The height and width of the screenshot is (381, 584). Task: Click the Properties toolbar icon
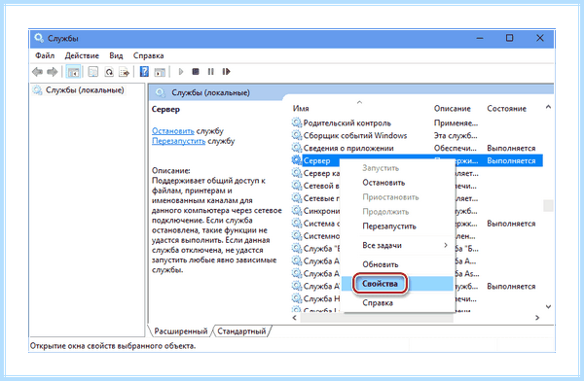tap(93, 72)
